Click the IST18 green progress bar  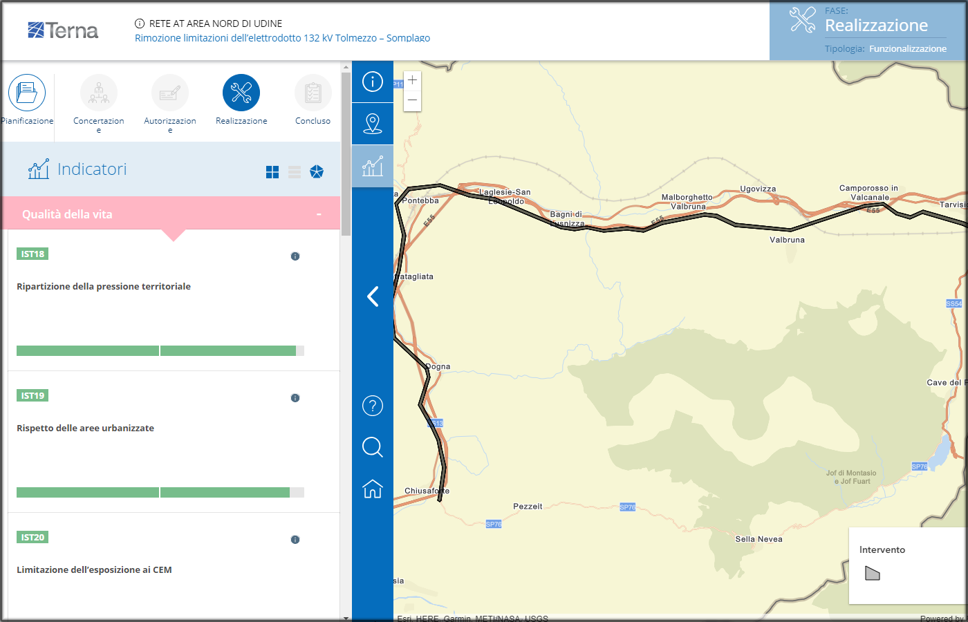pos(156,351)
